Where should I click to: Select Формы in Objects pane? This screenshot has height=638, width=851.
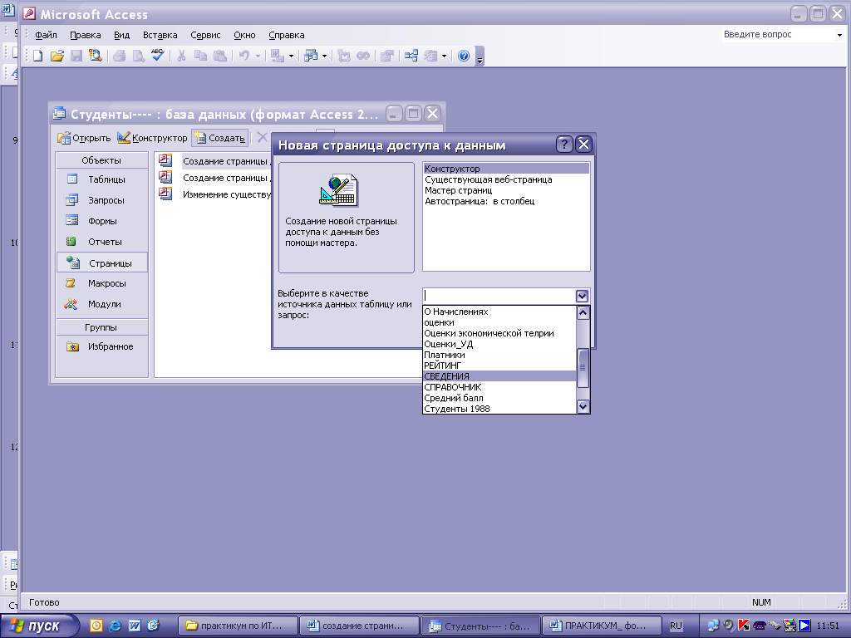(x=102, y=221)
